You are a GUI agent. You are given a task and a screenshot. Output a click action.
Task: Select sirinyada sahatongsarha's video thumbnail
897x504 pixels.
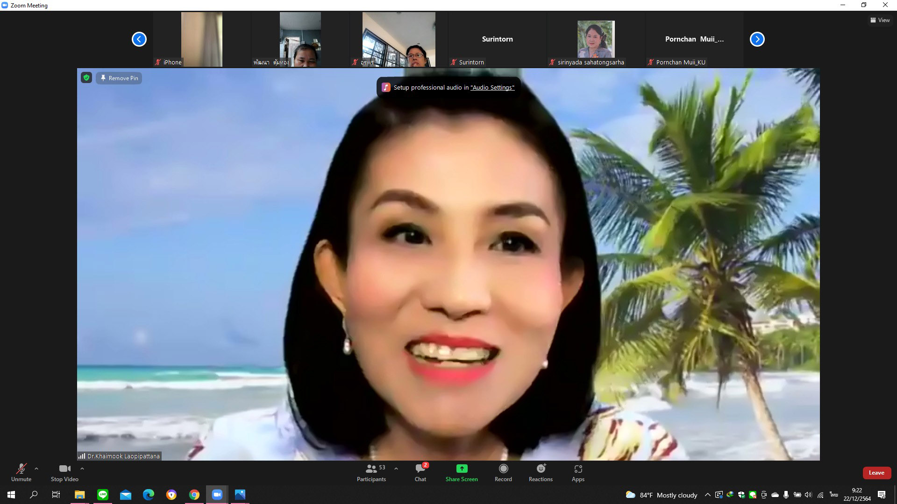click(x=596, y=40)
